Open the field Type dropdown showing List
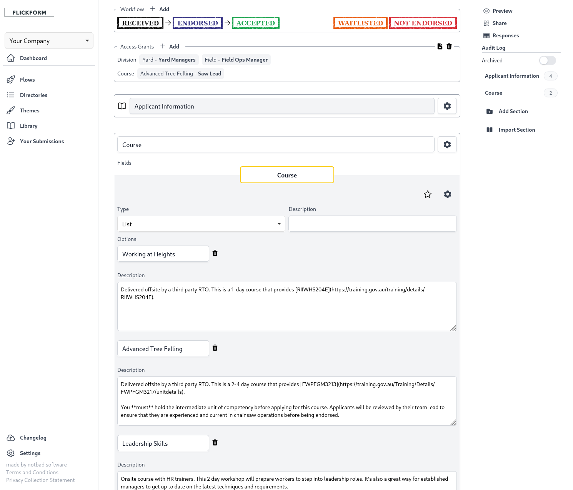Screen dimensions: 573x490 pyautogui.click(x=201, y=224)
